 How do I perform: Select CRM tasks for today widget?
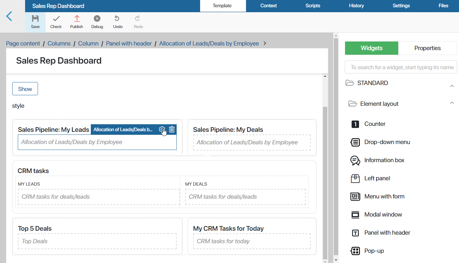pyautogui.click(x=252, y=241)
